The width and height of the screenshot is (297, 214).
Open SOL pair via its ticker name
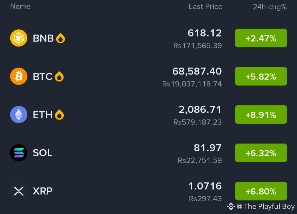pos(43,153)
